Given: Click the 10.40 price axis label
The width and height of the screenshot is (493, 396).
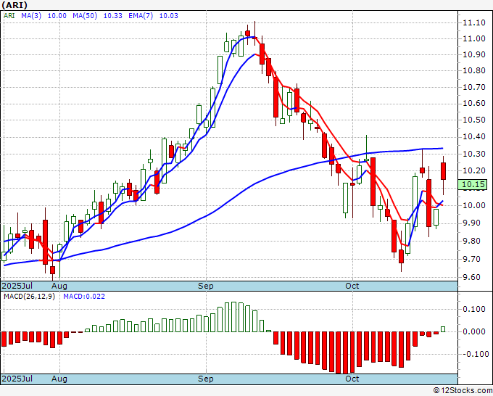Looking at the screenshot, I should [x=474, y=137].
